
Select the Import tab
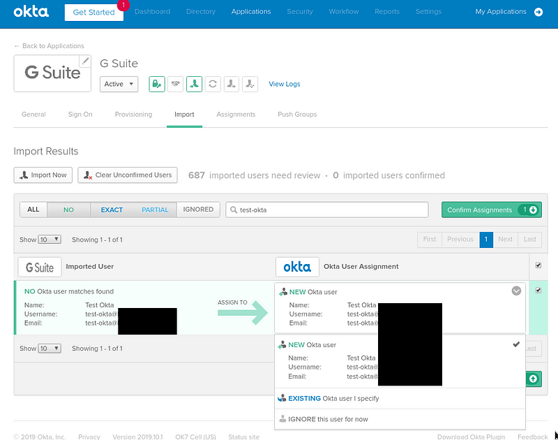pyautogui.click(x=184, y=115)
